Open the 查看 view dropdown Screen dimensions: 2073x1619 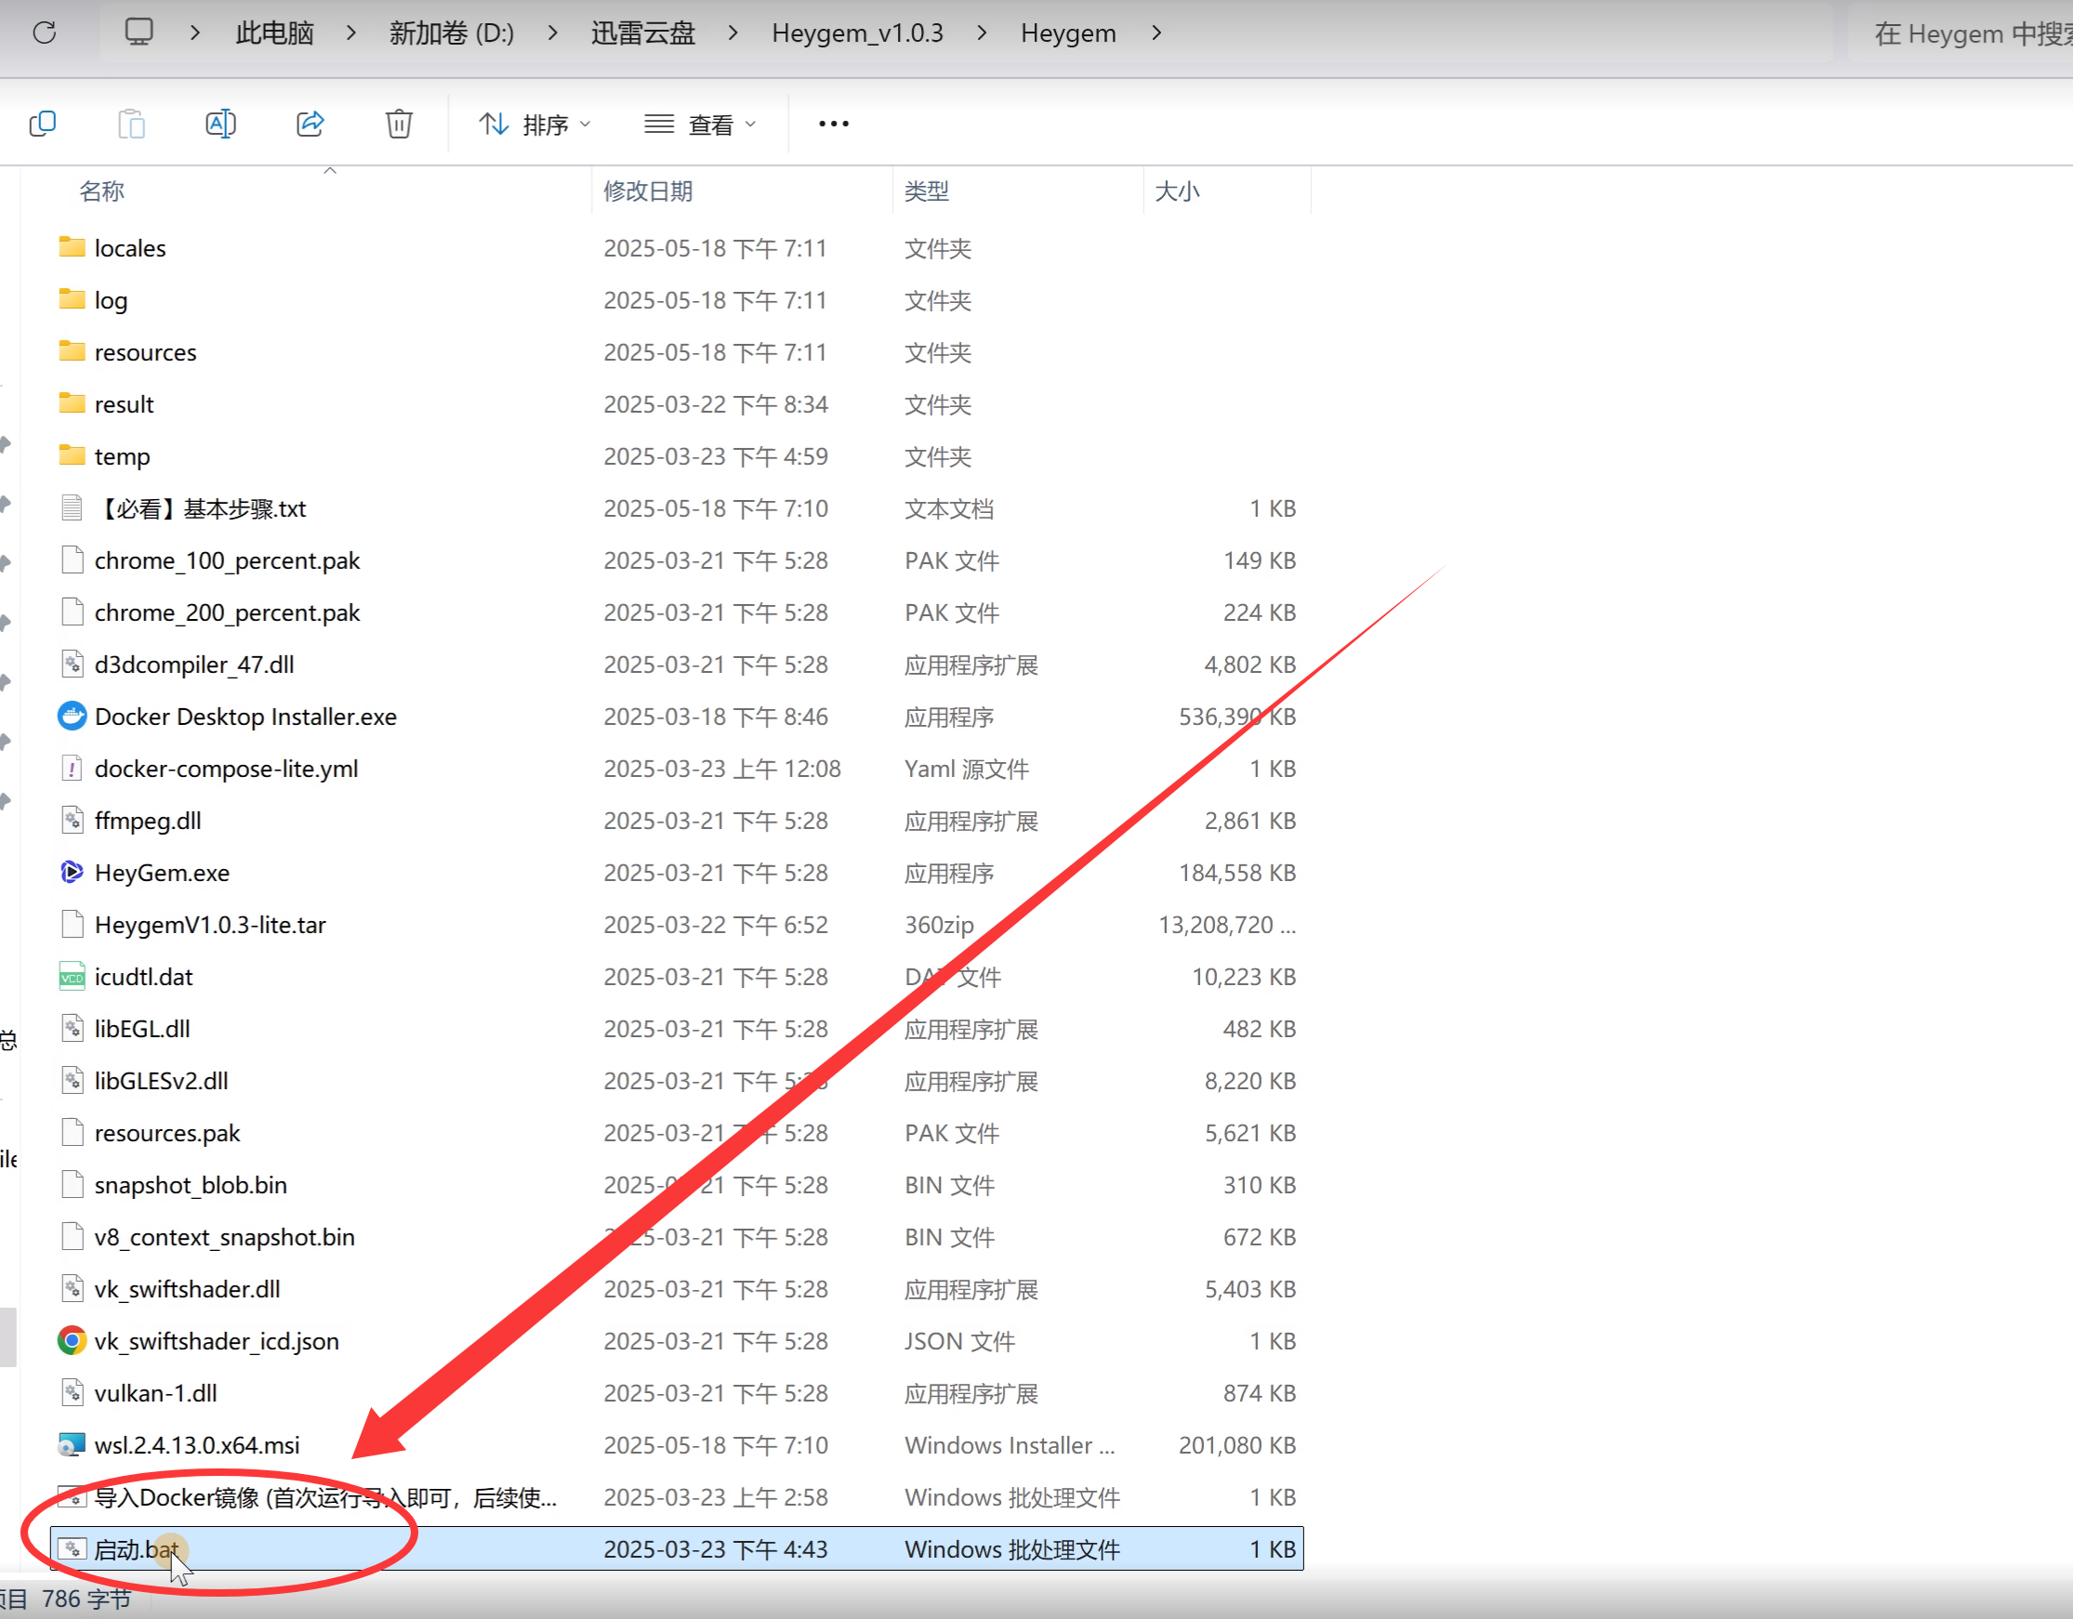(701, 125)
